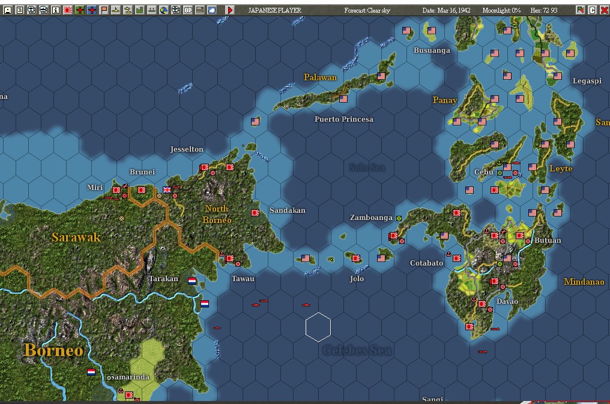The width and height of the screenshot is (610, 404).
Task: Select the US flag directly above Busuanga label
Action: coord(432,31)
